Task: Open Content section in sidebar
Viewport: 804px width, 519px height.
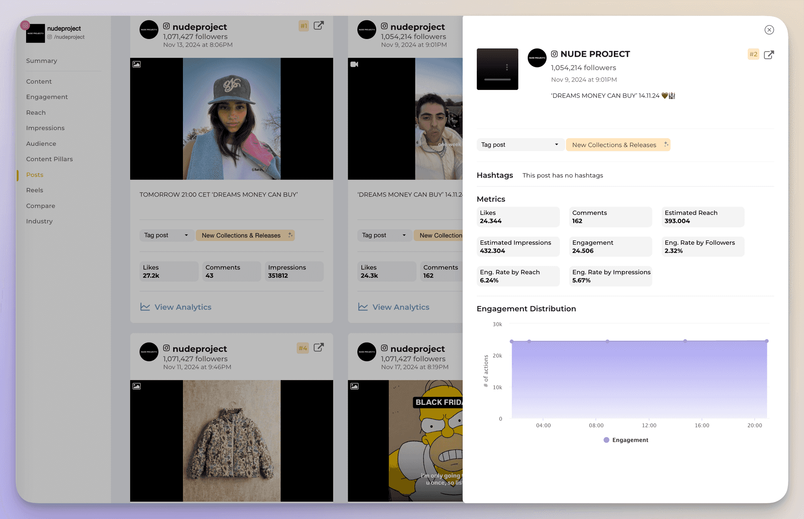Action: coord(39,82)
